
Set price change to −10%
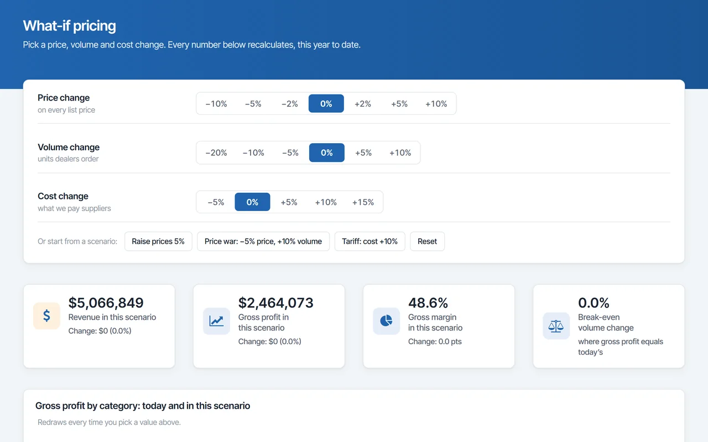216,103
